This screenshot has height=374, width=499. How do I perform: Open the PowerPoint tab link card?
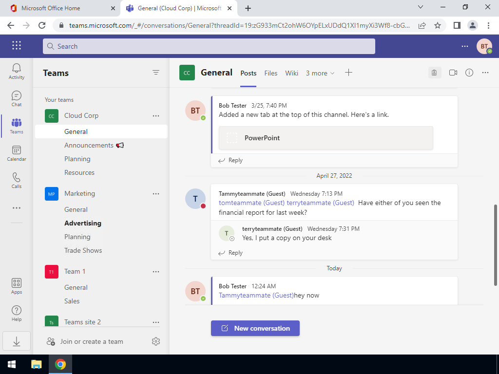326,138
